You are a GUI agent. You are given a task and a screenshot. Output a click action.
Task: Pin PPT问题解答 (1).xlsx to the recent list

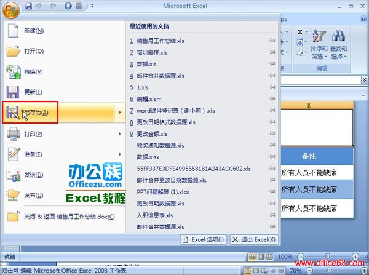tap(272, 192)
